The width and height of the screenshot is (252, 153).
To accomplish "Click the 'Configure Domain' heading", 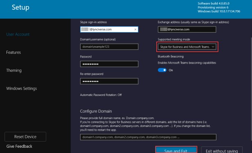I will (96, 111).
